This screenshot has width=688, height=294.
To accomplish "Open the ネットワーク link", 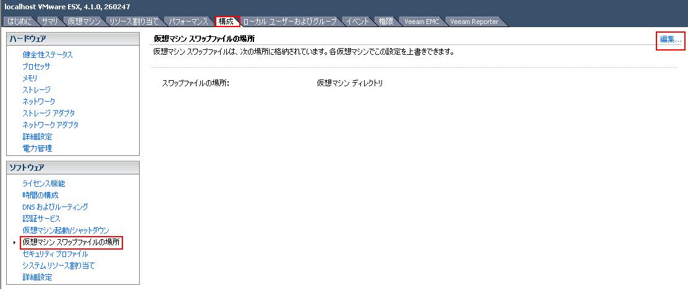I will pyautogui.click(x=39, y=102).
